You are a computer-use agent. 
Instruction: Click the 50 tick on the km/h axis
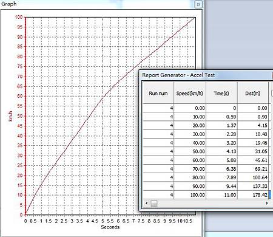(19, 116)
